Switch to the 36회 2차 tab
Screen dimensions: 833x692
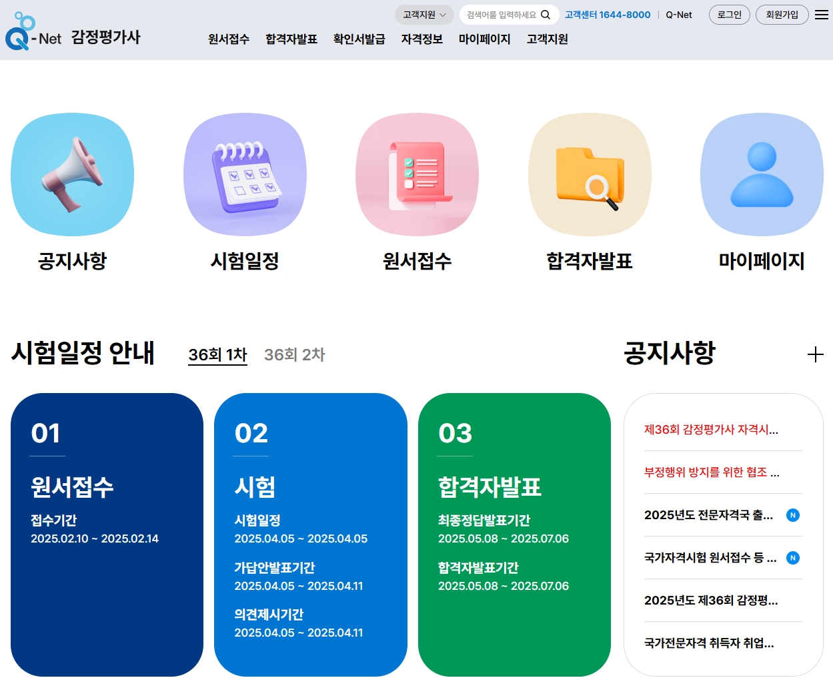(294, 354)
